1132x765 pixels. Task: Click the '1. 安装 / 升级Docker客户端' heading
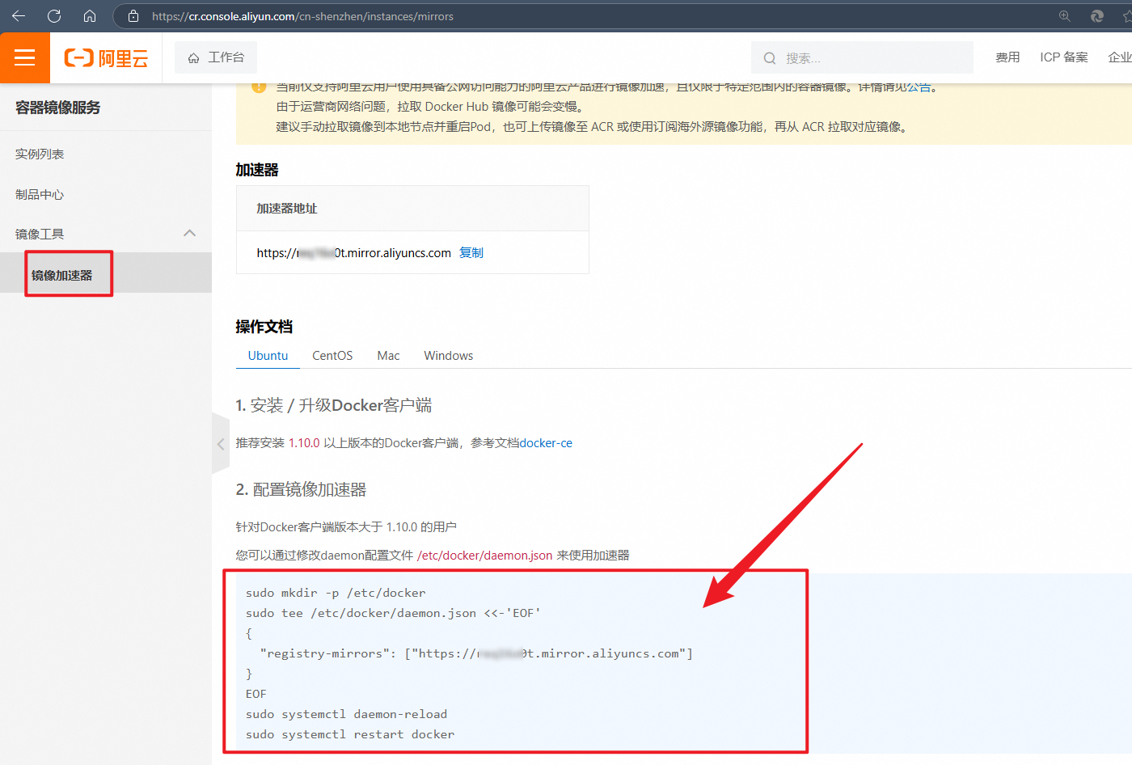pos(334,406)
